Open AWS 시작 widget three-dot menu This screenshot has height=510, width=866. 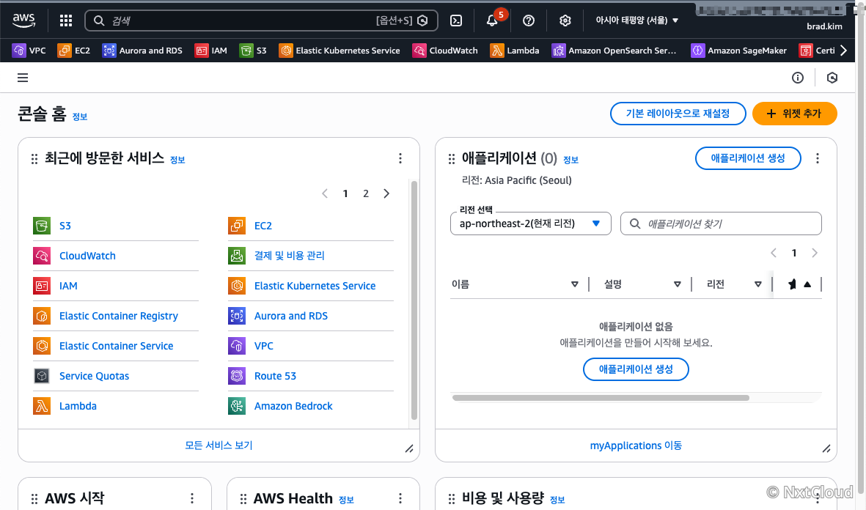[x=192, y=498]
